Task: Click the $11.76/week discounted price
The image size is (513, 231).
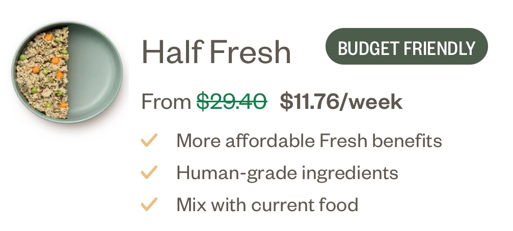Action: 341,102
